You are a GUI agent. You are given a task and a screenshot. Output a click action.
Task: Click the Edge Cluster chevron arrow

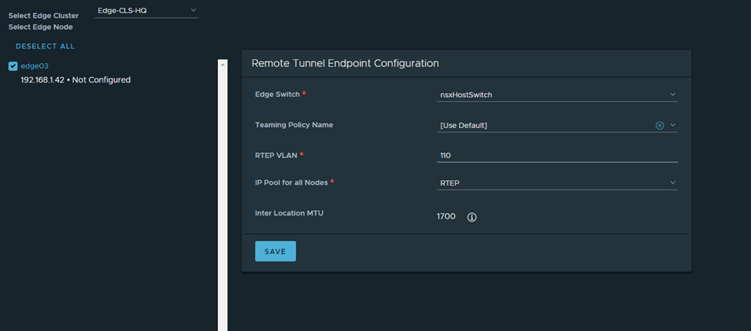193,11
